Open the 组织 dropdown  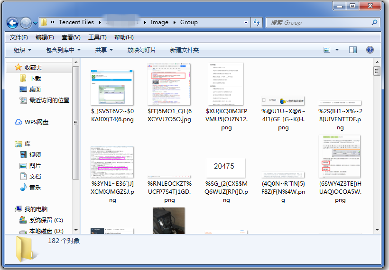click(x=22, y=50)
